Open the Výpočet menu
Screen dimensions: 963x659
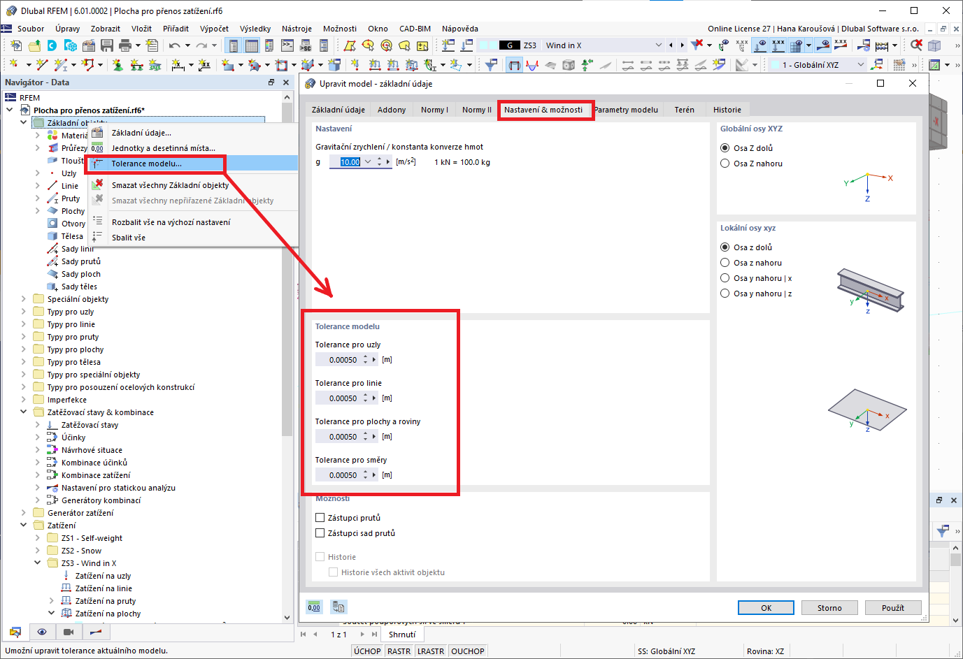tap(214, 29)
